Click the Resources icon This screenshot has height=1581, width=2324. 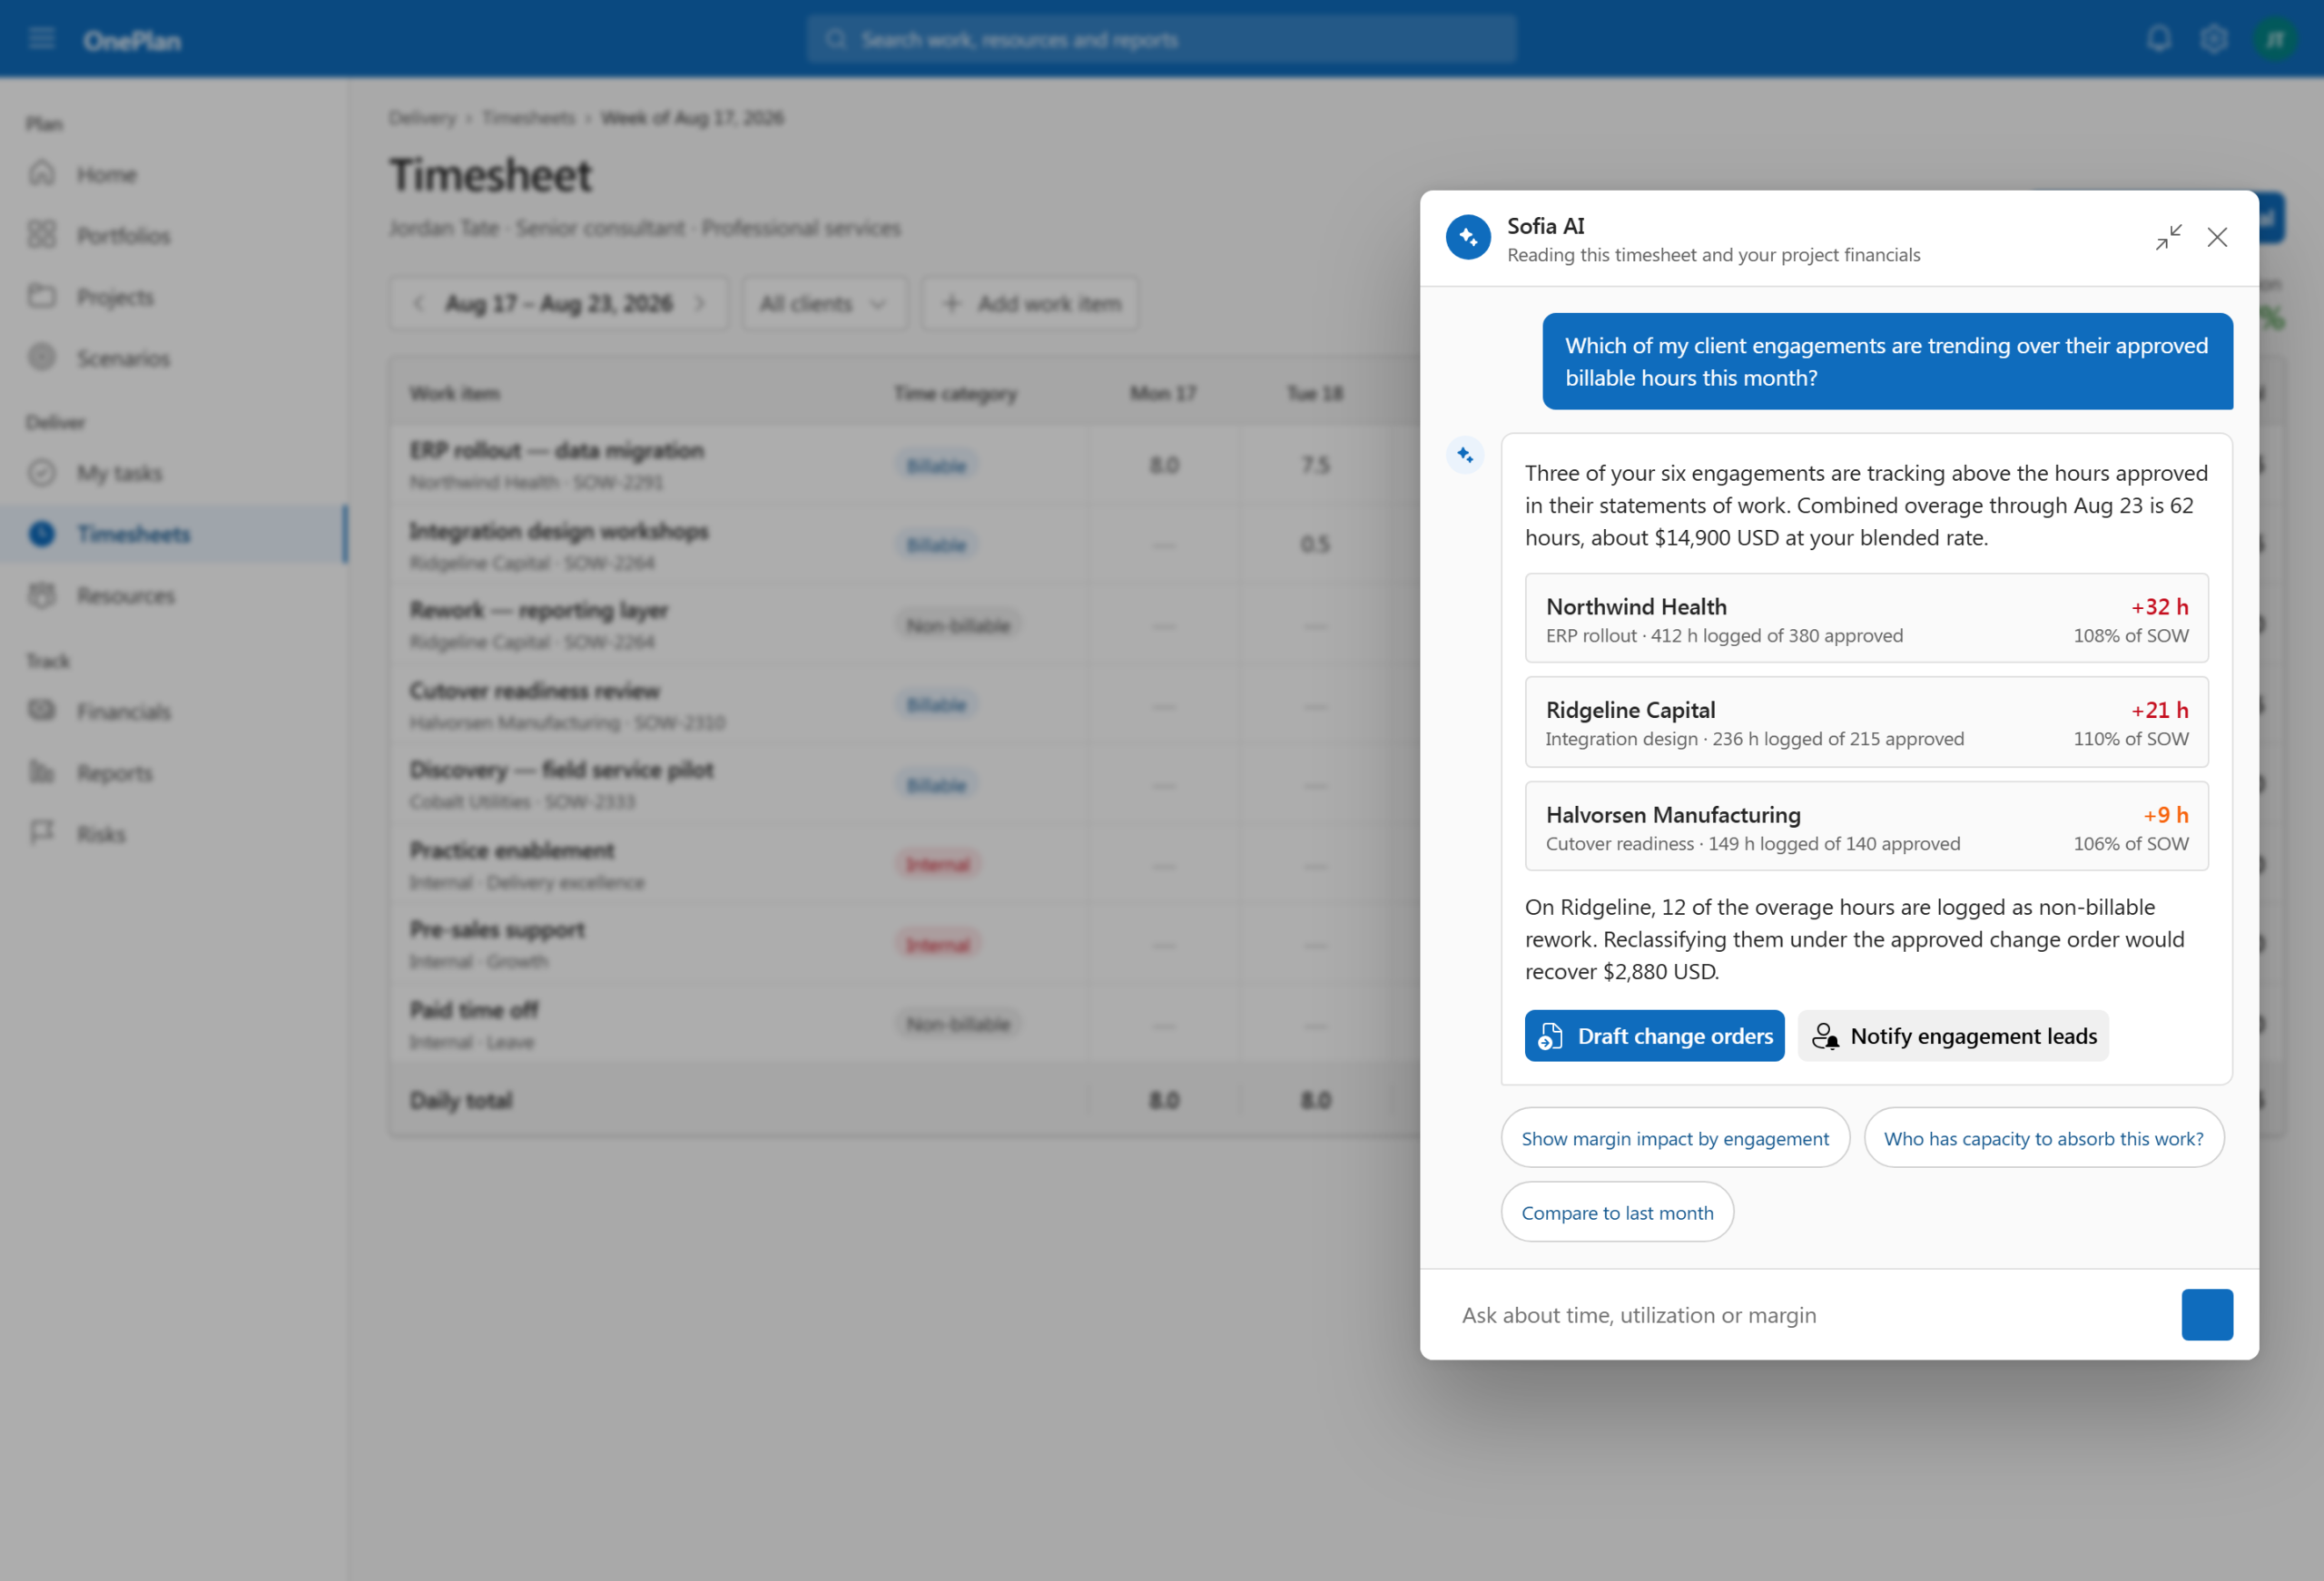pyautogui.click(x=42, y=595)
